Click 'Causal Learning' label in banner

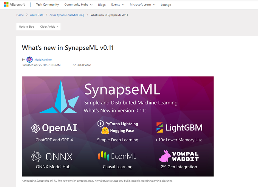118,167
